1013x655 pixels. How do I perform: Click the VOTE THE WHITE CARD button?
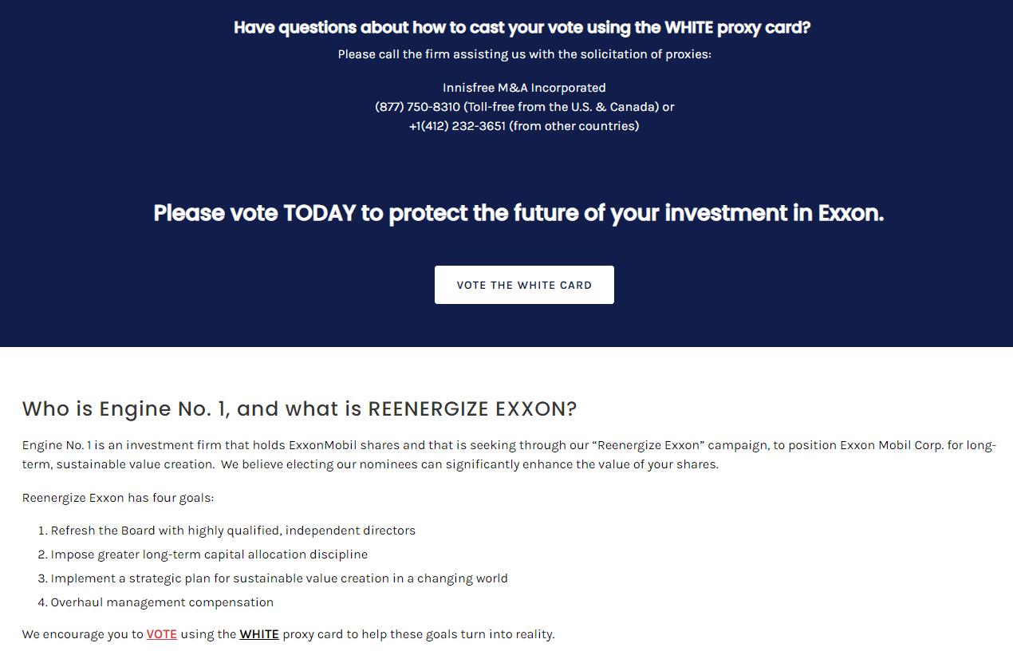pos(524,285)
